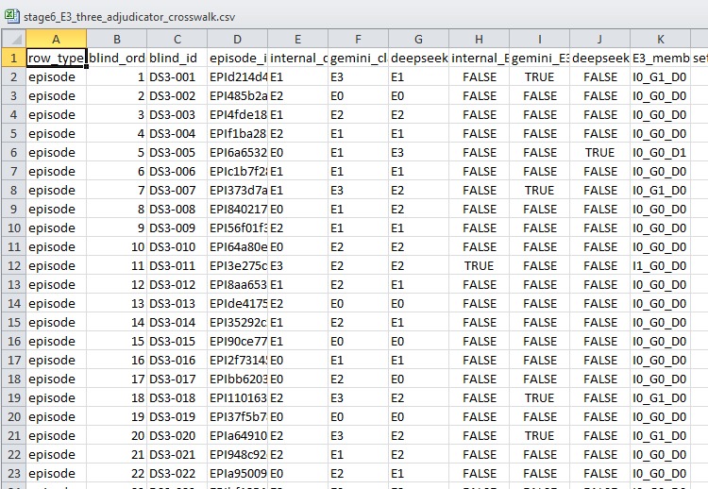
Task: Click the TRUE cell in row 2
Action: click(540, 76)
